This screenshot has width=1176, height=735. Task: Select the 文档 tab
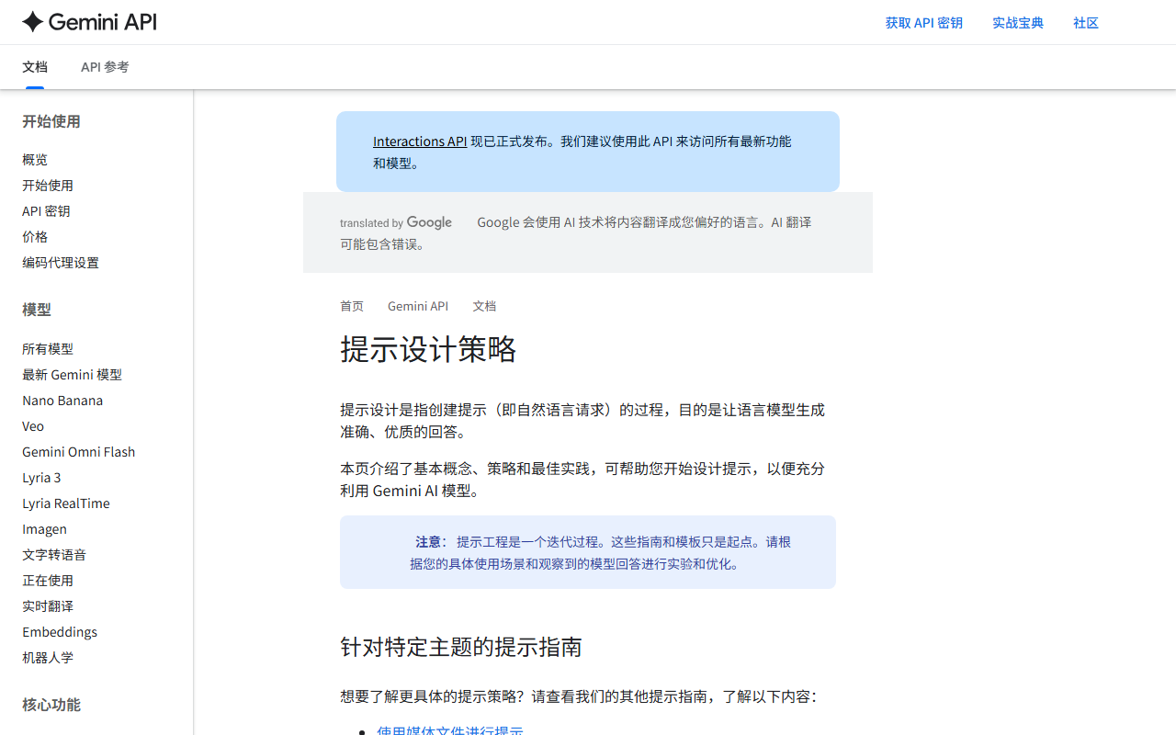[x=35, y=67]
